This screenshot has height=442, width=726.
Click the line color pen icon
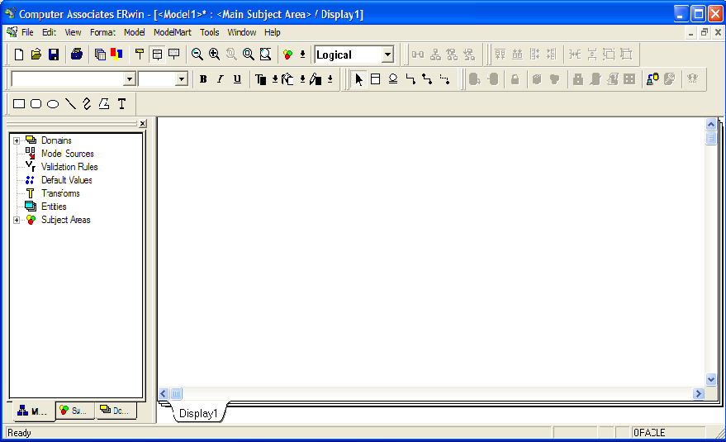click(316, 79)
